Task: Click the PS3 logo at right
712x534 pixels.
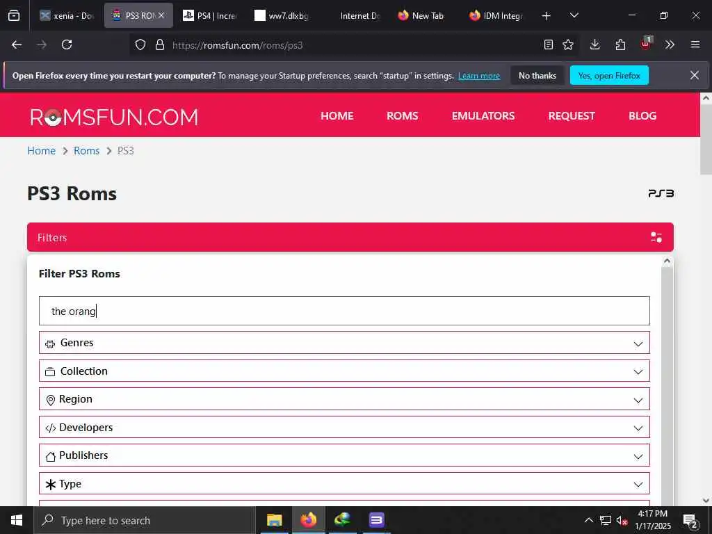Action: [661, 193]
